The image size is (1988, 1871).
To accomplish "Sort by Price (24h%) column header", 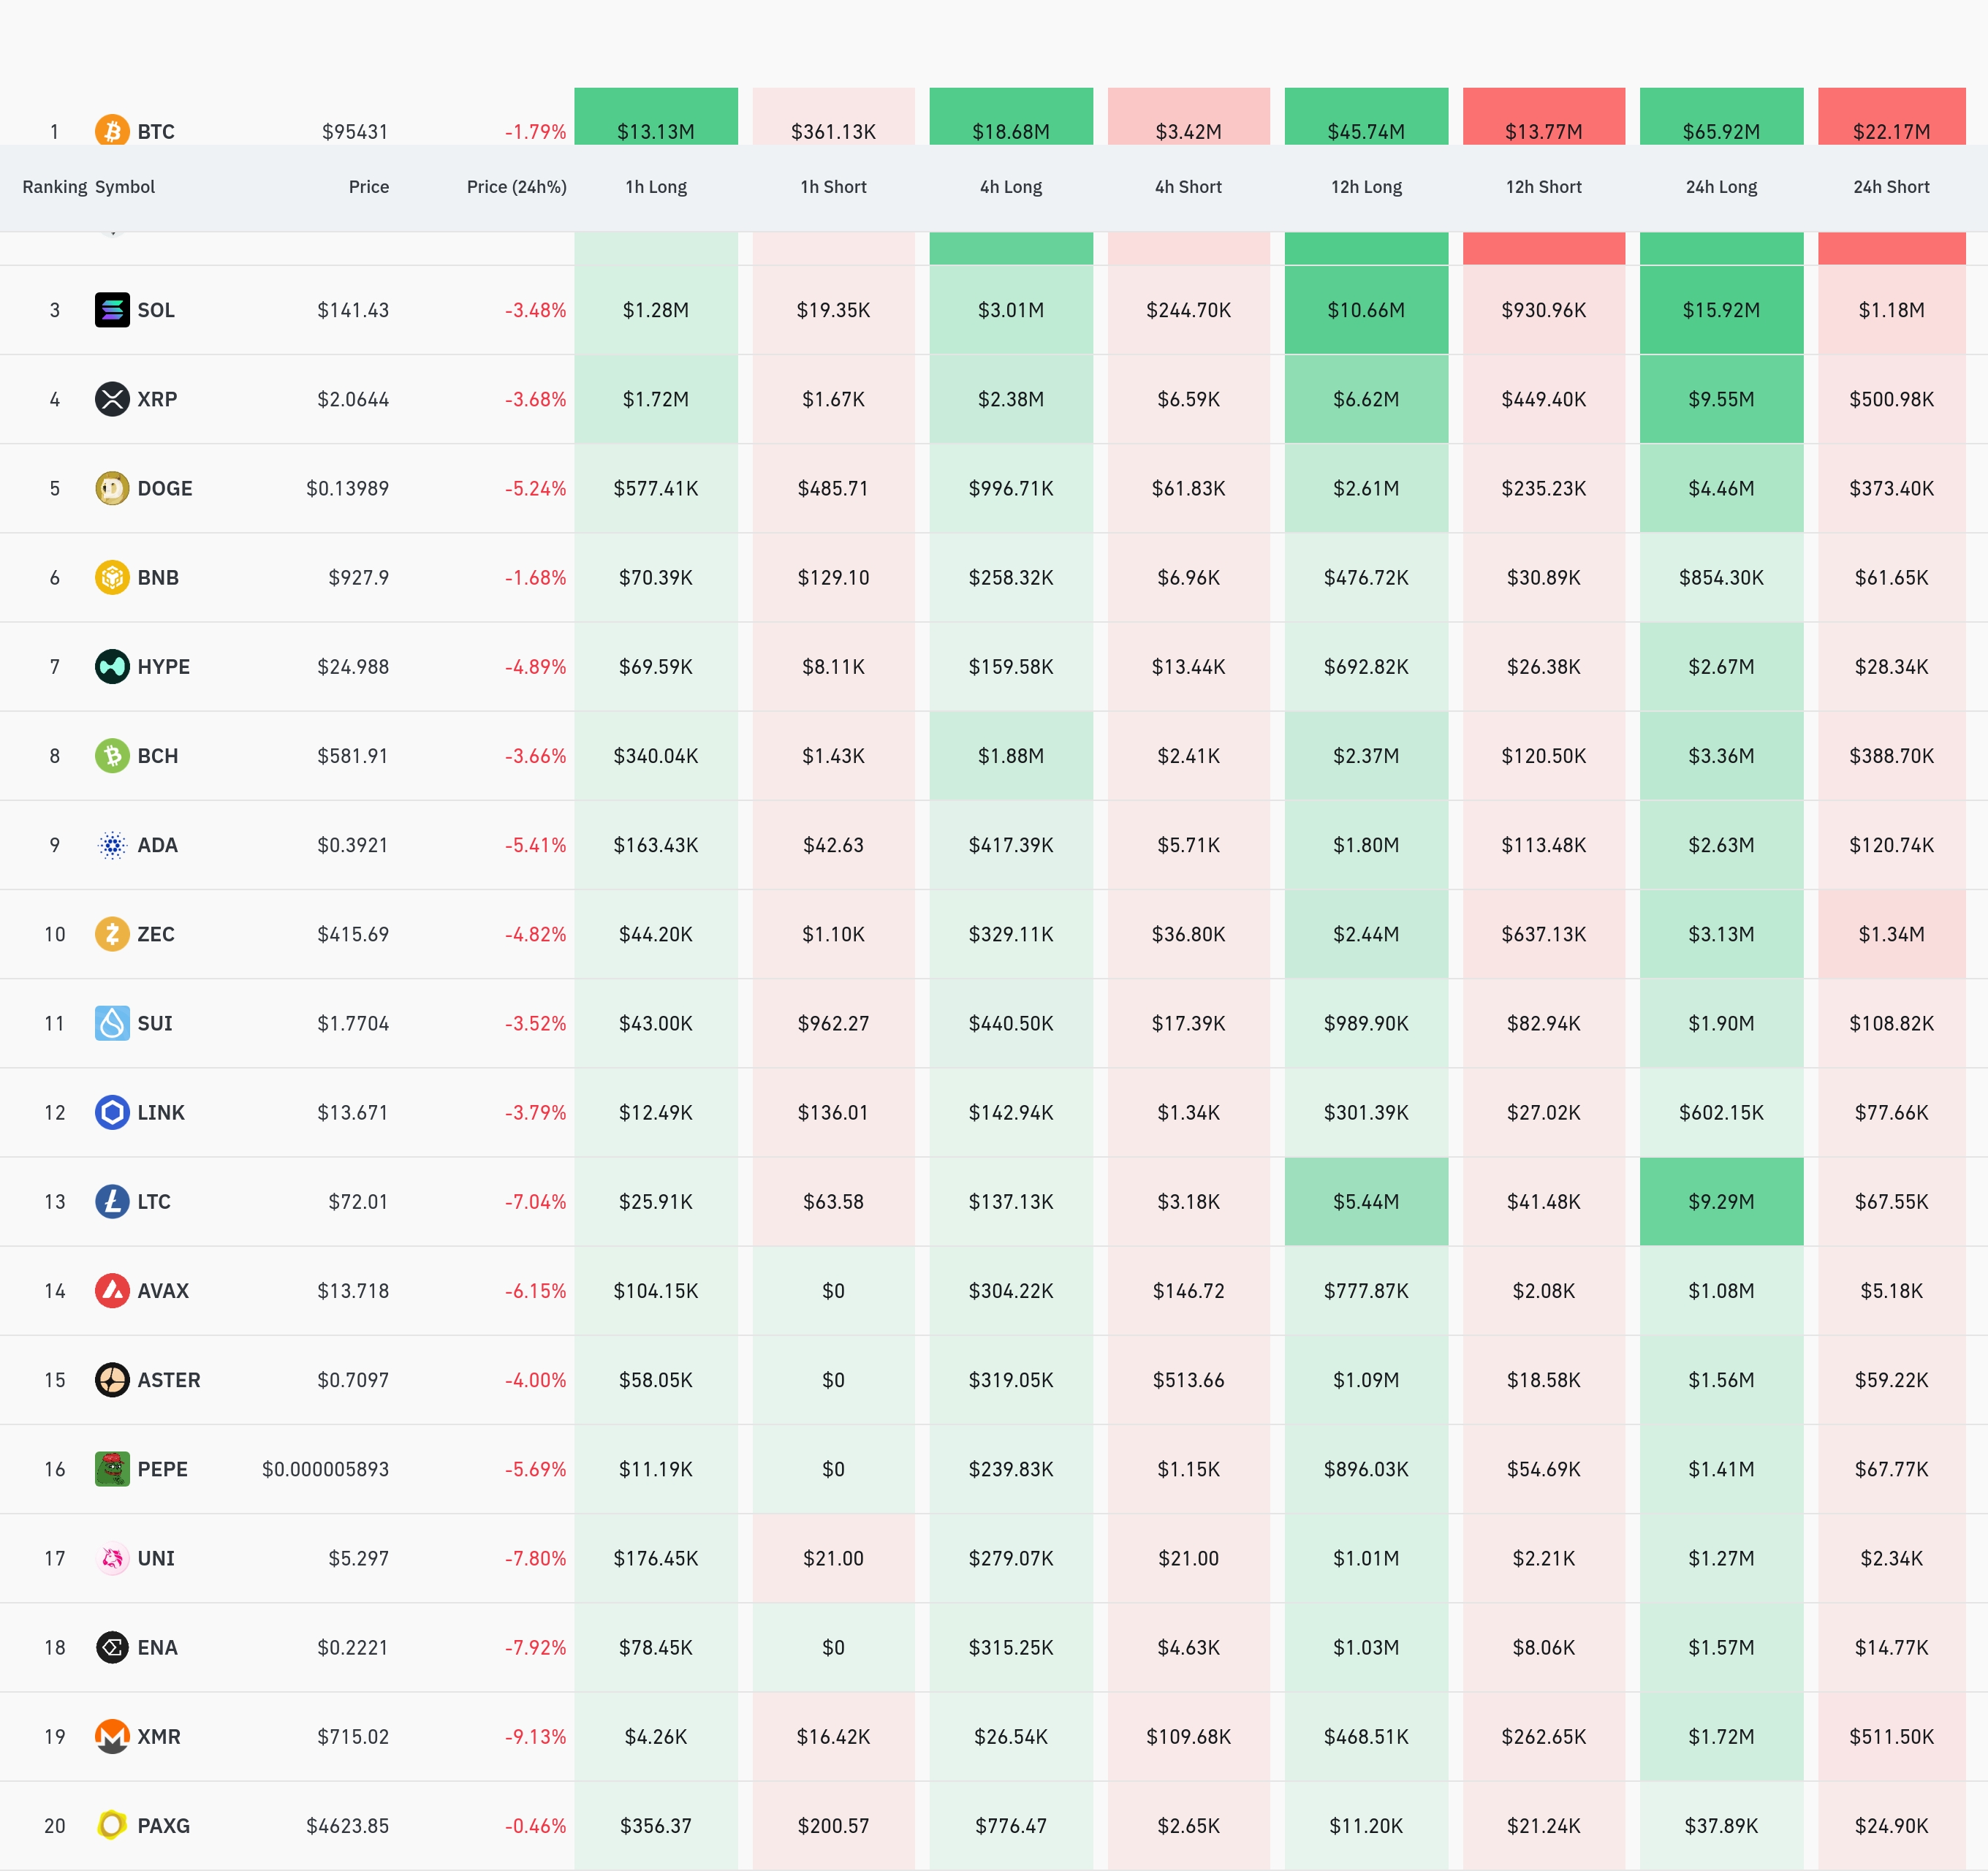I will click(516, 187).
